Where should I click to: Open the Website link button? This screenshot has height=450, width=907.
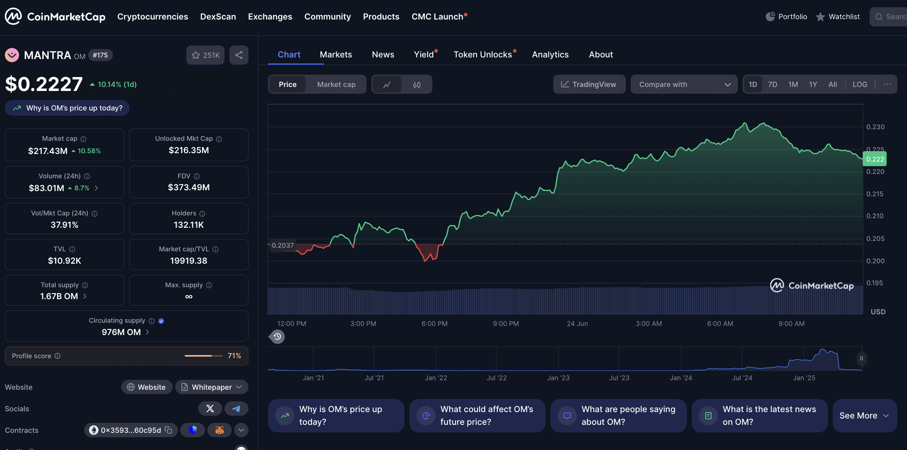click(x=146, y=387)
